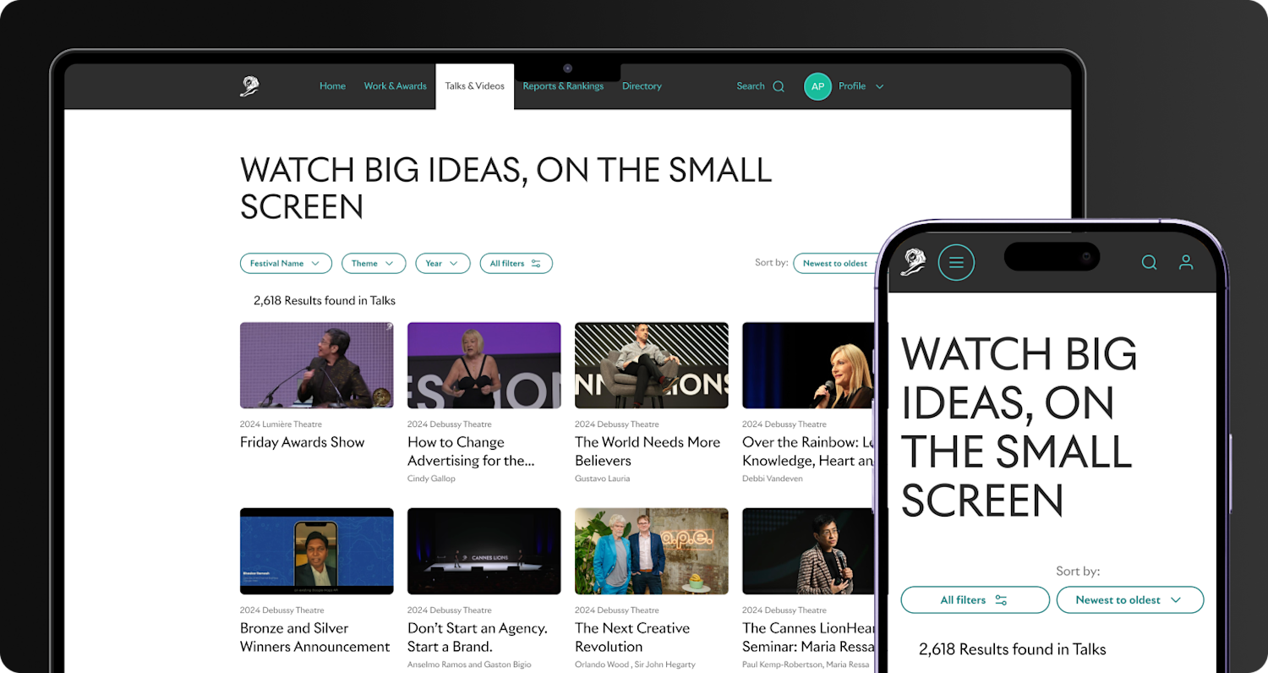Click The World Needs More Believers title

pyautogui.click(x=648, y=451)
